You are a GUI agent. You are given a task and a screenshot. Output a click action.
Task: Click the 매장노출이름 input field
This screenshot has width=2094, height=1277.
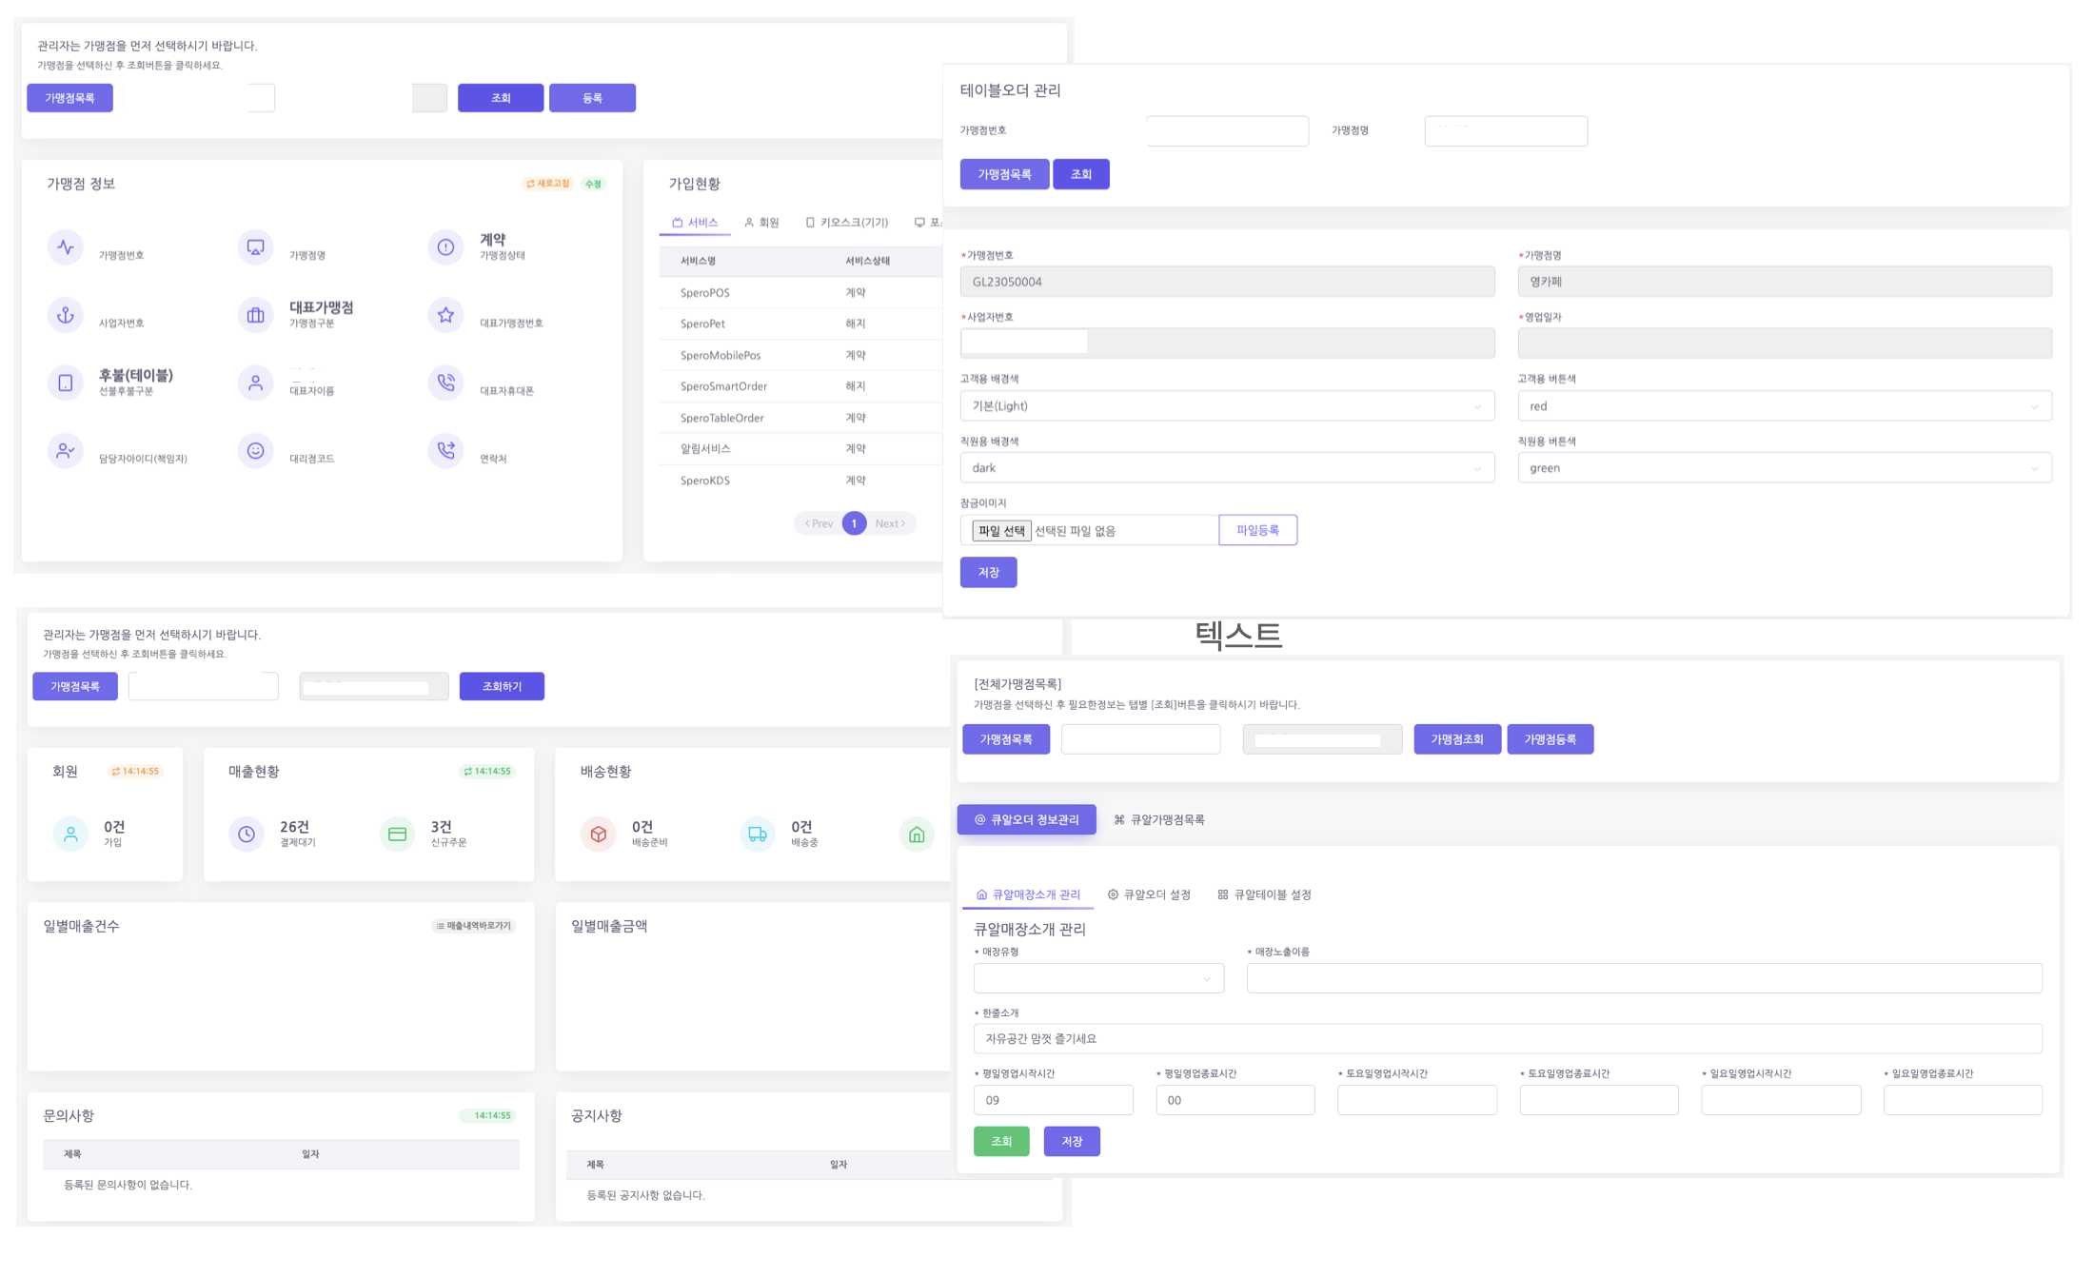[x=1644, y=978]
